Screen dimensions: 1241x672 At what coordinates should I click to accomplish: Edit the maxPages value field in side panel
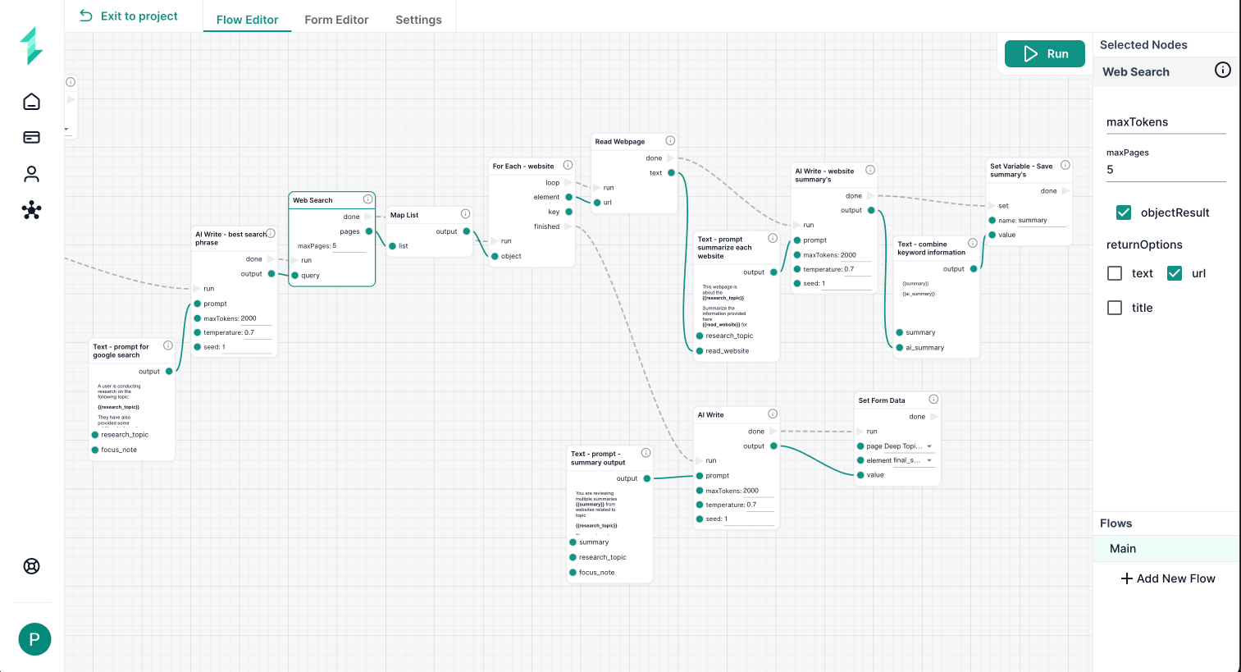coord(1166,170)
